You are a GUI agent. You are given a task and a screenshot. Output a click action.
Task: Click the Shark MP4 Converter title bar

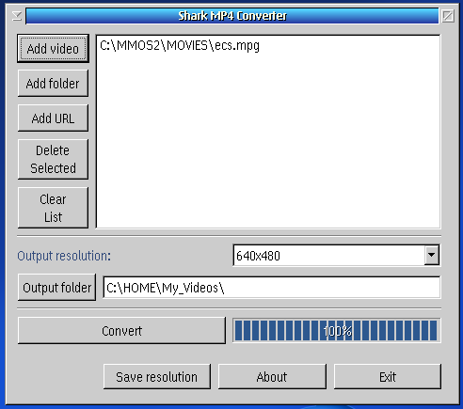232,16
